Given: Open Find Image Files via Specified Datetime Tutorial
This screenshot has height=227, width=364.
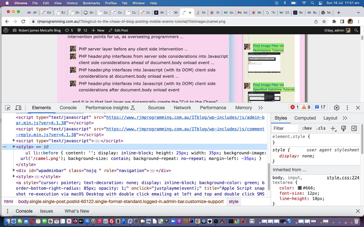Looking at the screenshot, I should coord(274,87).
